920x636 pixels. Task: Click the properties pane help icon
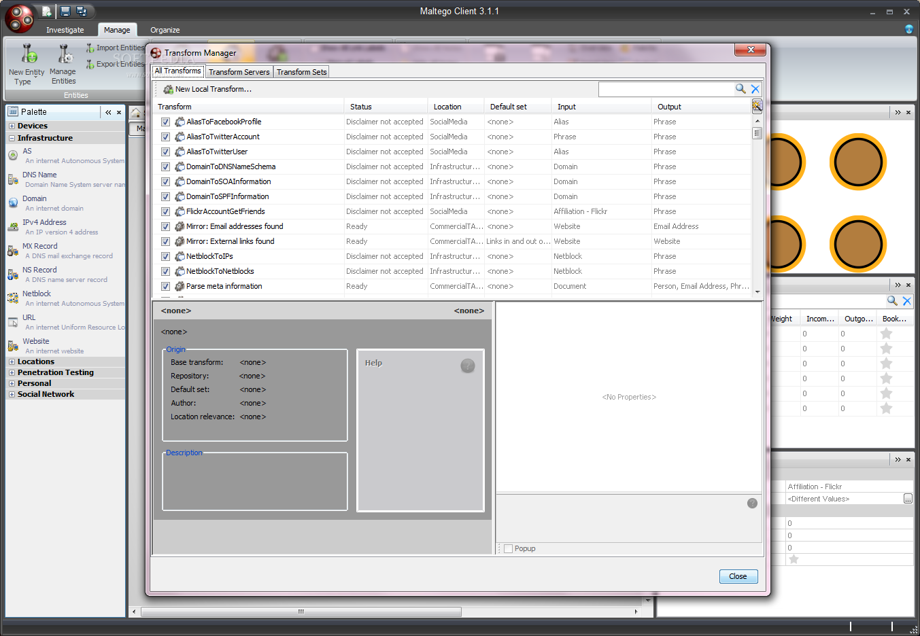752,503
